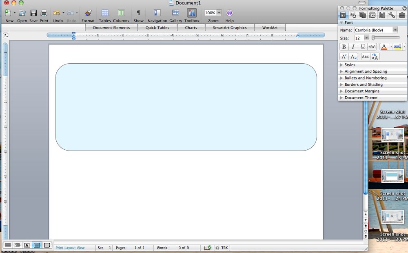
Task: Open the SmartArt Graphics tab
Action: [x=229, y=27]
